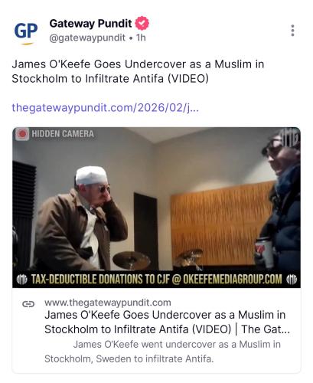Click the HIDDEN CAMERA label on the thumbnail
The image size is (313, 383).
[63, 134]
